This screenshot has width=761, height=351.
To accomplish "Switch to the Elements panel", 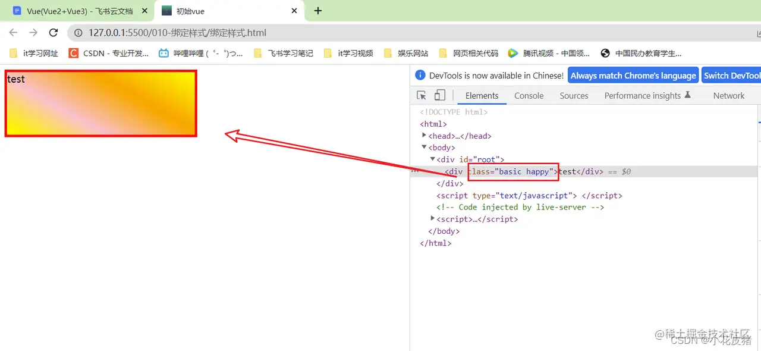I will 482,95.
